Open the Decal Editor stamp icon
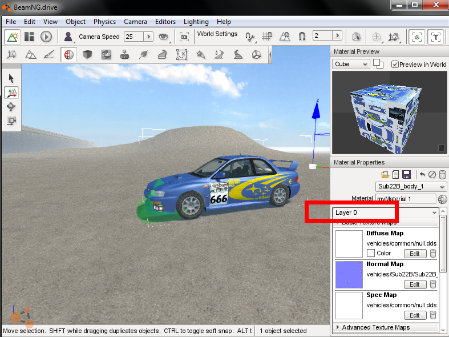This screenshot has height=337, width=449. (124, 54)
